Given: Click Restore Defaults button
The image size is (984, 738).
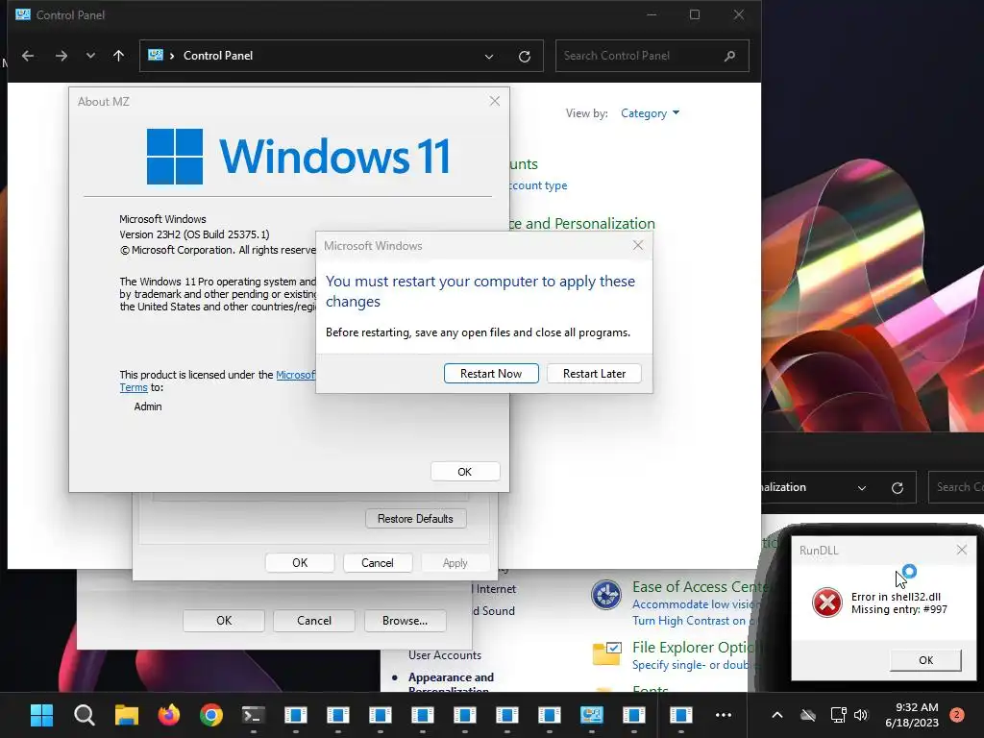Looking at the screenshot, I should pyautogui.click(x=415, y=519).
